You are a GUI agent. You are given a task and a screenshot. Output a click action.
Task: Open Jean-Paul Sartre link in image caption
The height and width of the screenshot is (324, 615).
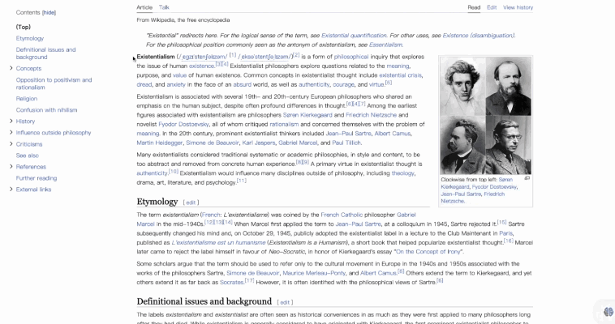(x=461, y=194)
